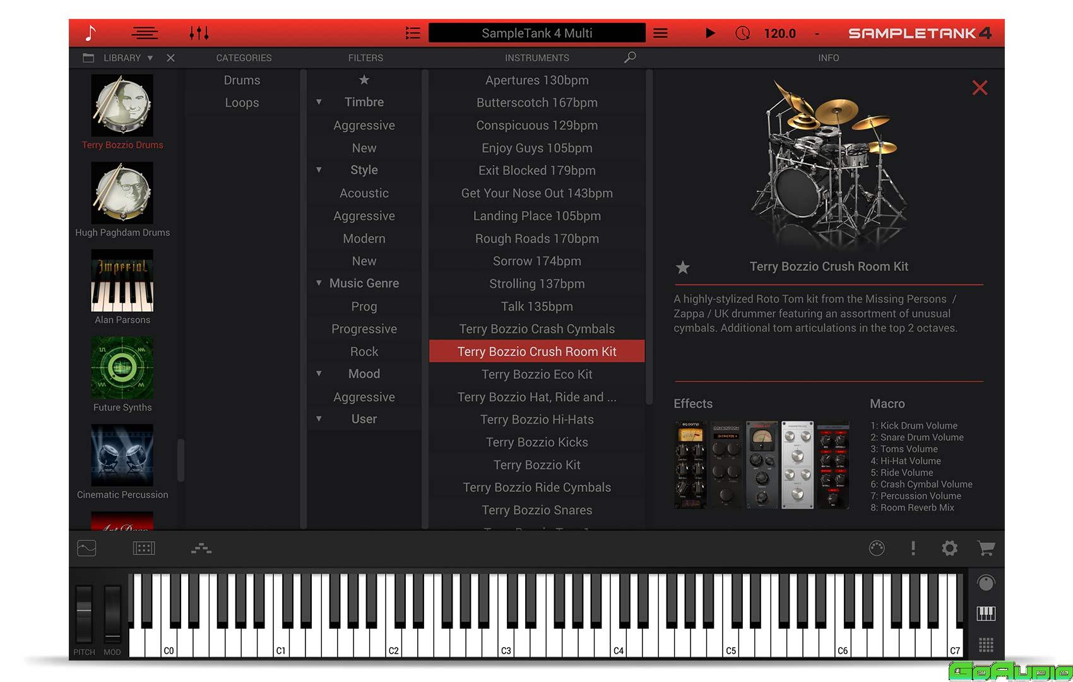
Task: Close the library browser with the X icon
Action: (170, 57)
